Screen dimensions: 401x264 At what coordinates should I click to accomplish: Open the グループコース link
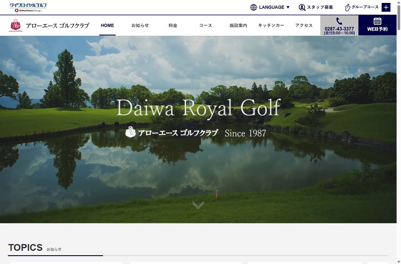point(365,7)
